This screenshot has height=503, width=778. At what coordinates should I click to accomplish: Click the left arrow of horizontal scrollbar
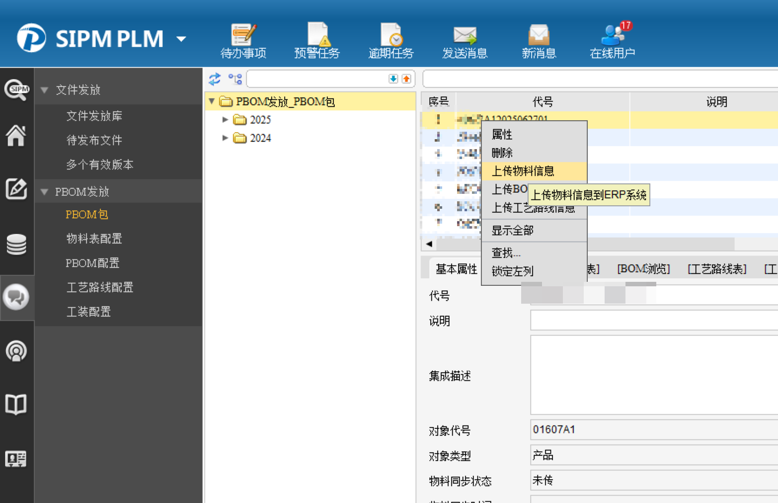pos(429,244)
